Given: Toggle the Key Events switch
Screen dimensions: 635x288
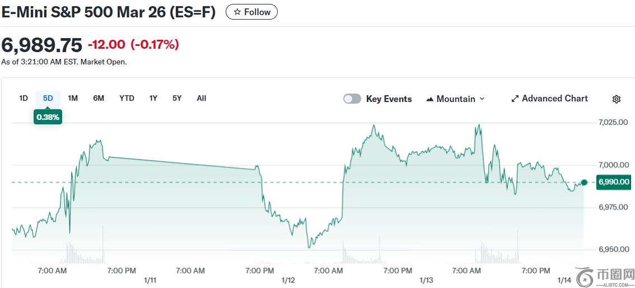Looking at the screenshot, I should (x=352, y=99).
